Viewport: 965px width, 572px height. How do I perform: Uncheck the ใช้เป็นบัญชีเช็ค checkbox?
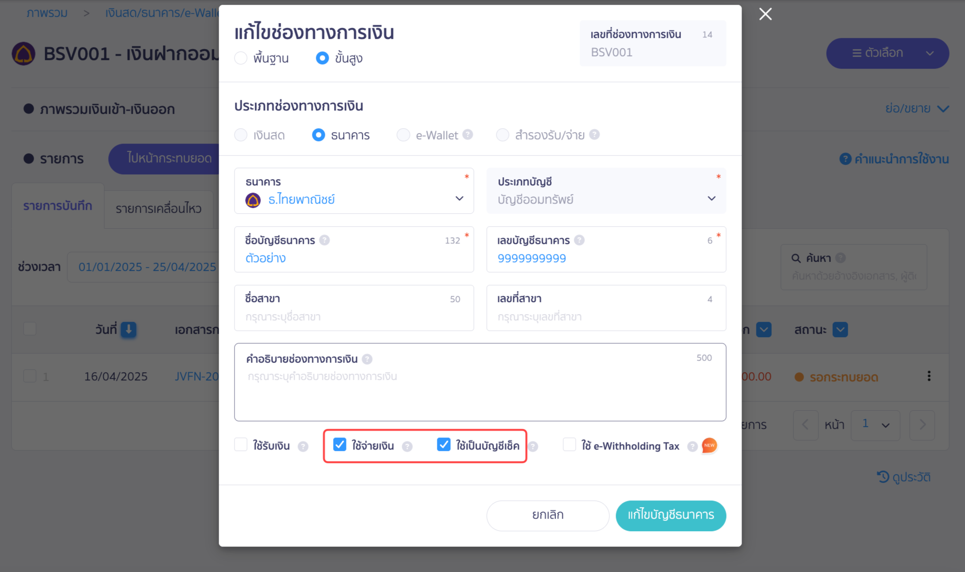444,445
